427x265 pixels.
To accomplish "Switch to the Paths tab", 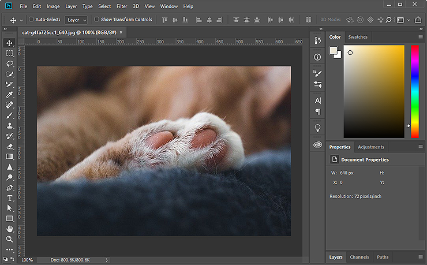I will (x=383, y=257).
